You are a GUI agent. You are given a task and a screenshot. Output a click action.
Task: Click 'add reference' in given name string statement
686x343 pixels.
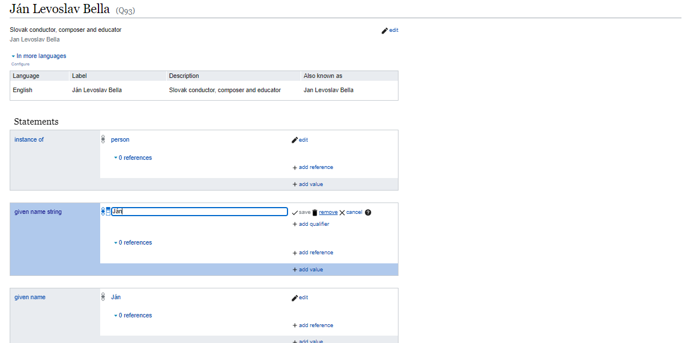tap(313, 253)
